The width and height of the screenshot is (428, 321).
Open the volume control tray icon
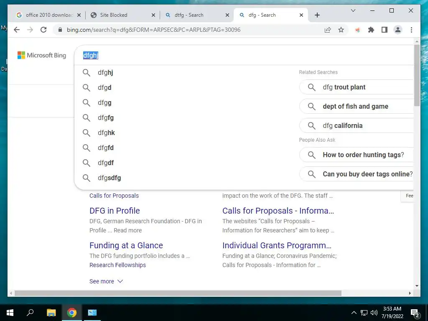point(374,313)
